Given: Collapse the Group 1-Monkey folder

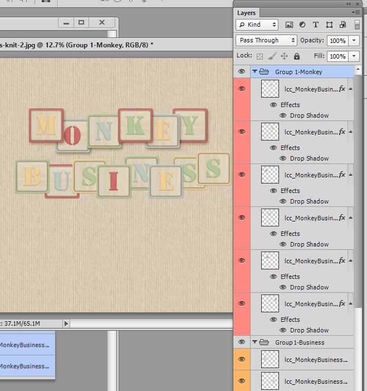Looking at the screenshot, I should pos(255,71).
